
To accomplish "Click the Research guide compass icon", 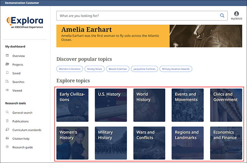I will pos(7,147).
